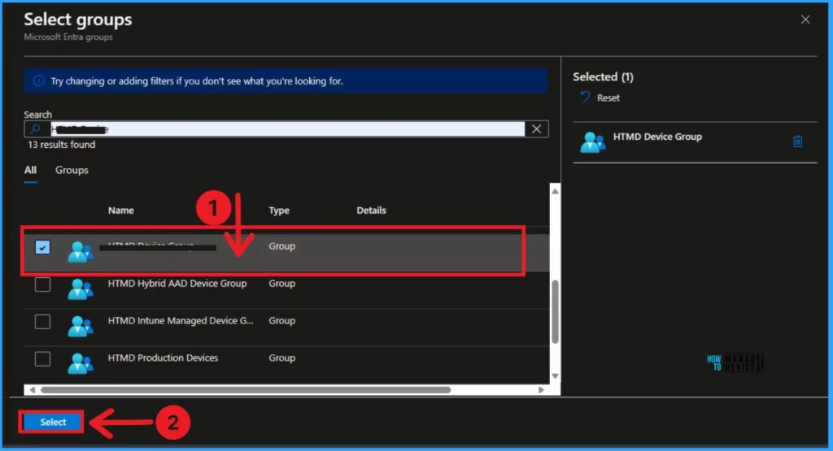Click the horizontal scrollbar thumb

[246, 390]
